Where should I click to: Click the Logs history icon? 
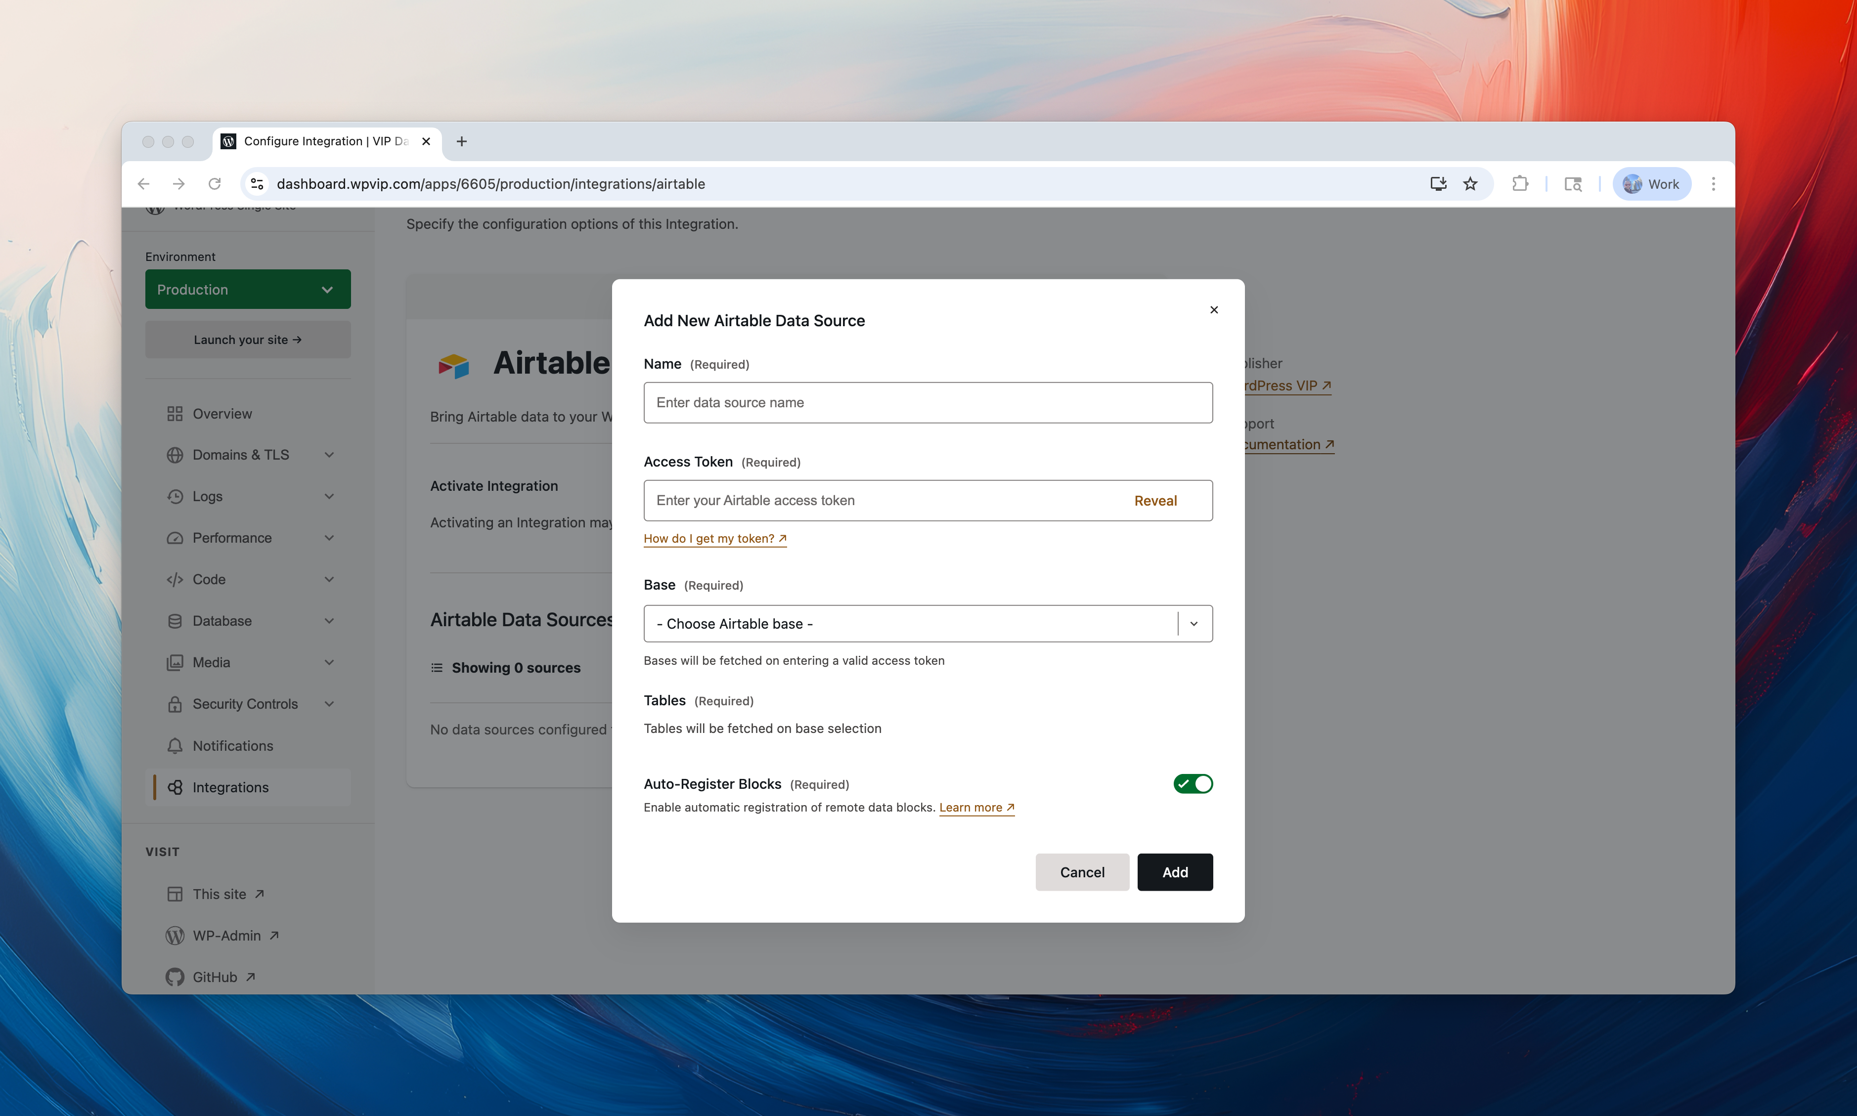175,496
